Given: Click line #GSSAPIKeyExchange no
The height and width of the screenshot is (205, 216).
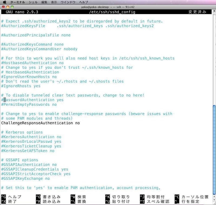Looking at the screenshot, I should point(25,179).
